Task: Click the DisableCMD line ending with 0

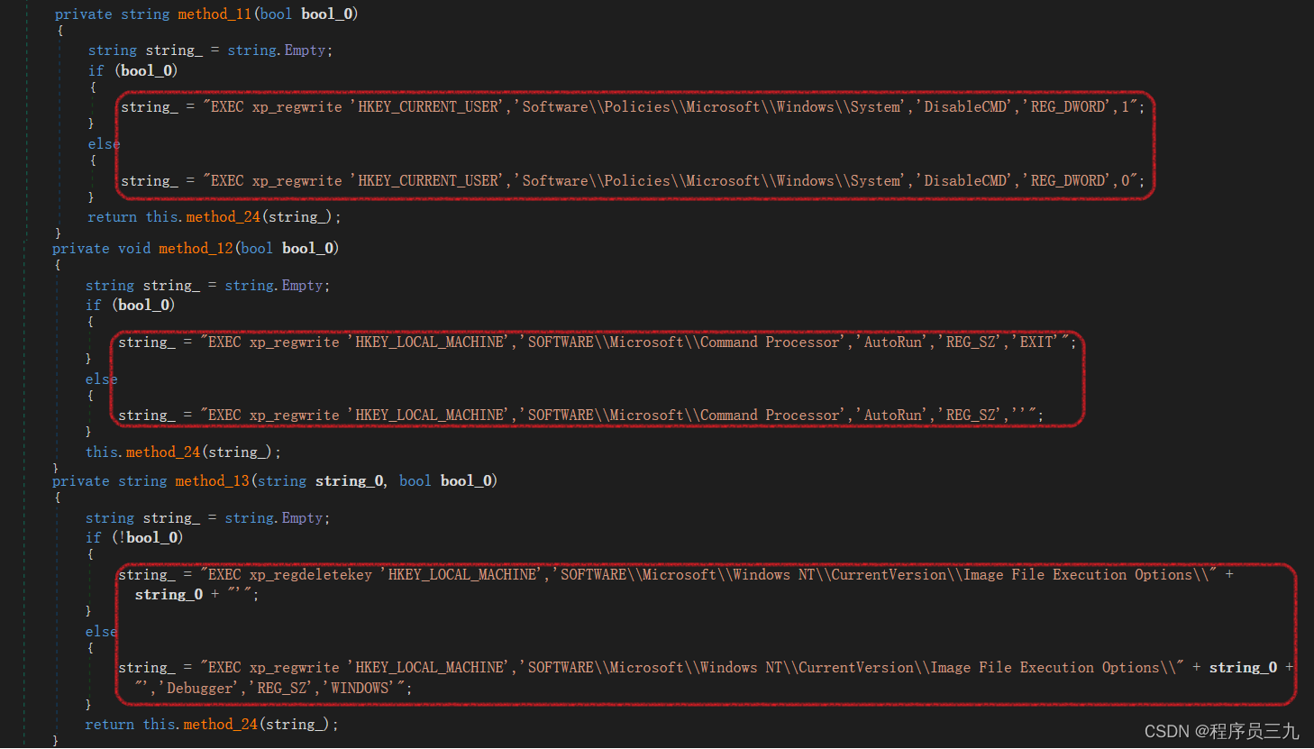Action: 633,181
